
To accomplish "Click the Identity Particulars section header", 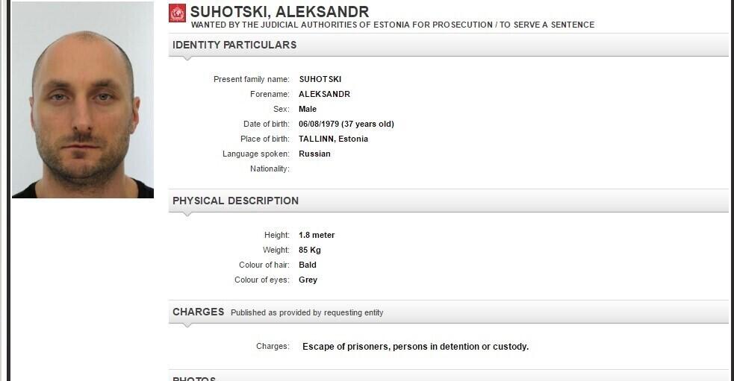I will [234, 45].
